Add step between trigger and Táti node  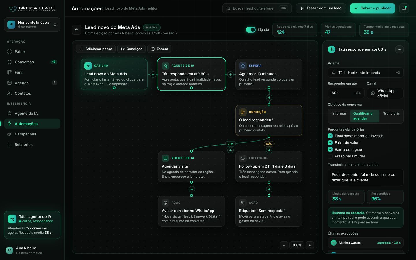coord(153,75)
